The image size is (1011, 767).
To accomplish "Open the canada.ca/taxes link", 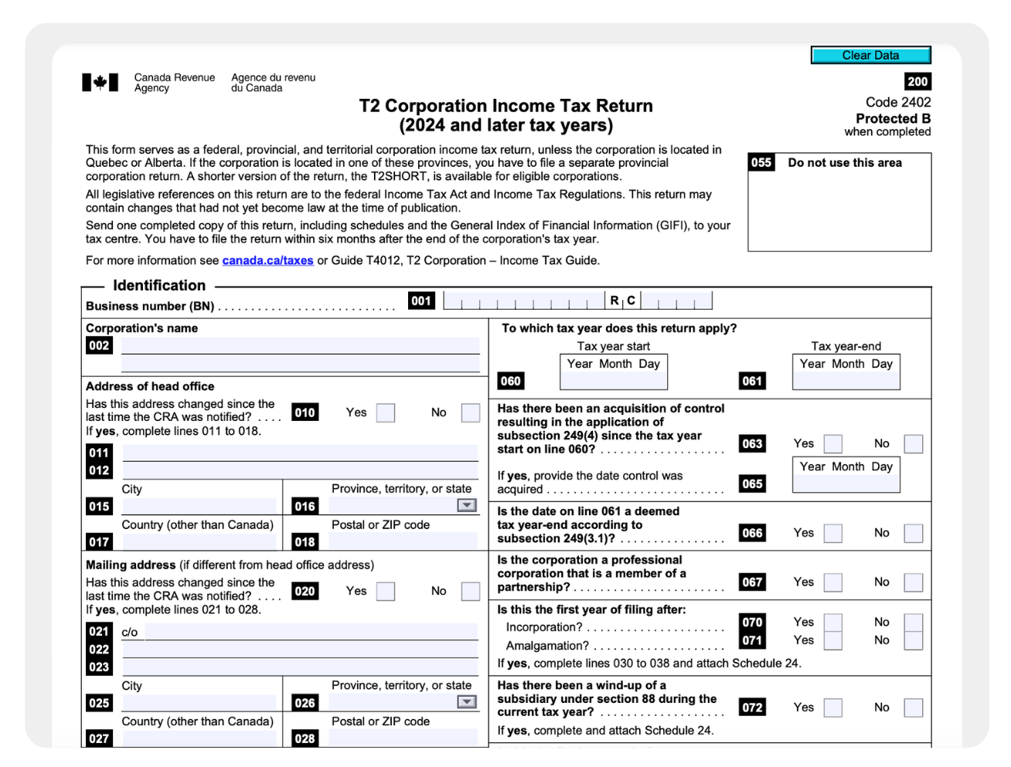I will click(267, 260).
